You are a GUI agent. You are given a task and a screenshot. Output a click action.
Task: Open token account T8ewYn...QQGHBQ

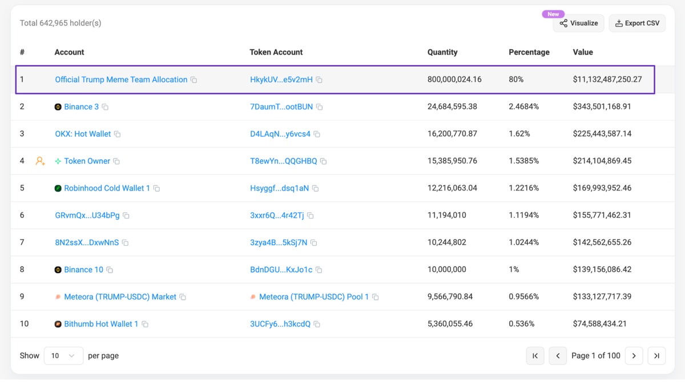[284, 161]
